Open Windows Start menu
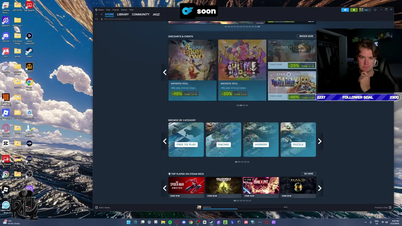The width and height of the screenshot is (402, 226). pos(128,222)
